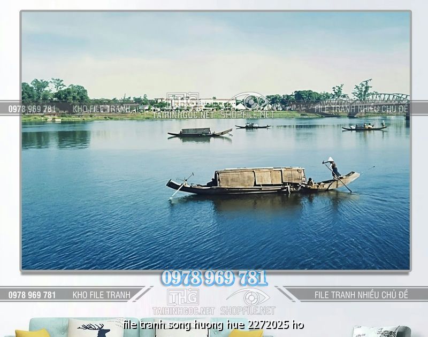Click the THG logo in the lower banner
This screenshot has height=337, width=428.
[183, 297]
